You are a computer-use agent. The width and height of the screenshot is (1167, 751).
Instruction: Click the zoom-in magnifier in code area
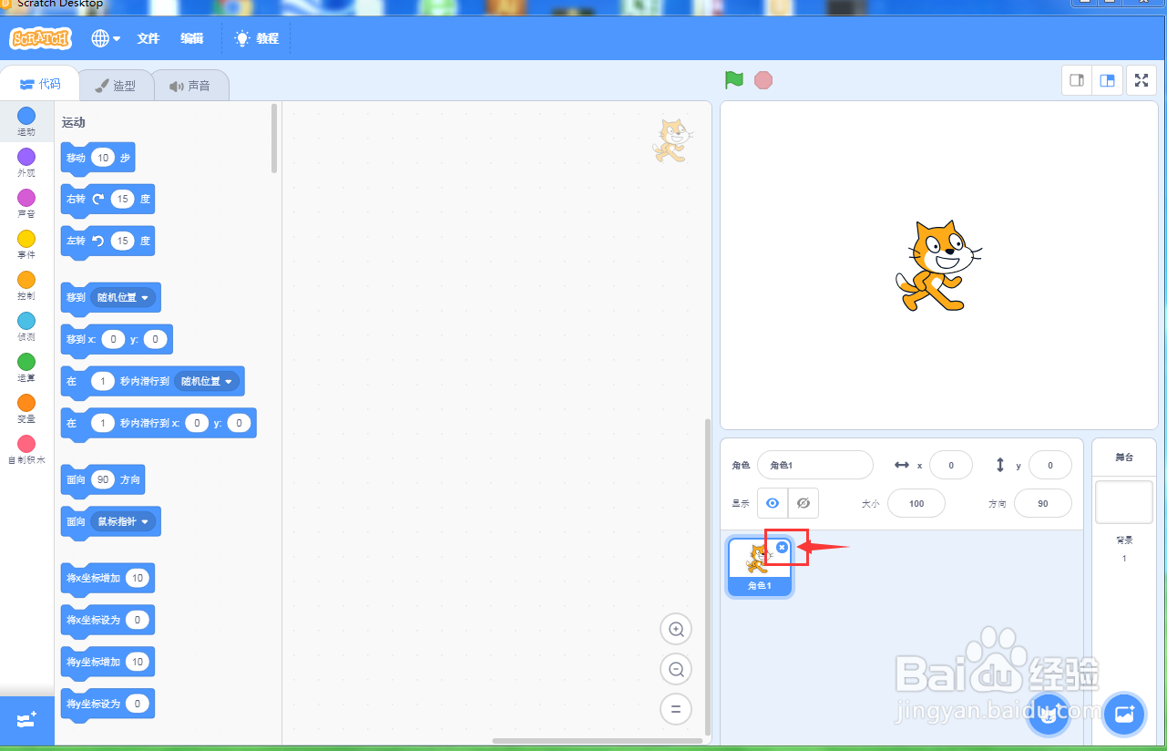click(x=675, y=629)
